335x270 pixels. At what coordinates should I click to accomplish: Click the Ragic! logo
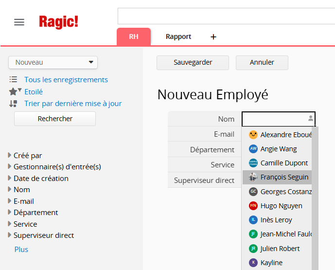click(x=58, y=22)
